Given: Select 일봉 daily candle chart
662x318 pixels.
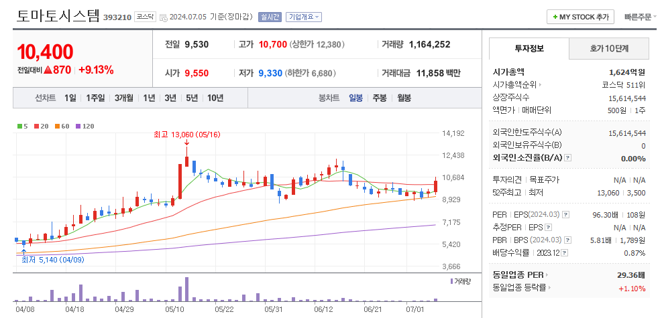Looking at the screenshot, I should (x=355, y=98).
